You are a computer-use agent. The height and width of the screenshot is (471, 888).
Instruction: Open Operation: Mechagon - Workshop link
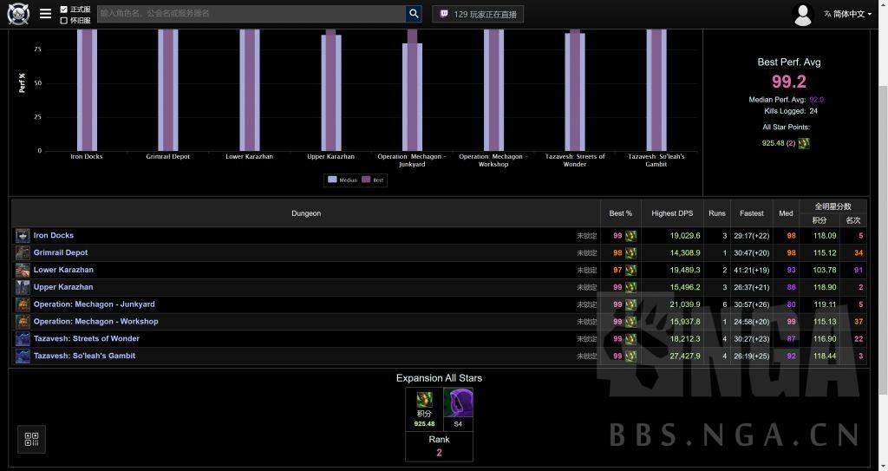coord(95,321)
